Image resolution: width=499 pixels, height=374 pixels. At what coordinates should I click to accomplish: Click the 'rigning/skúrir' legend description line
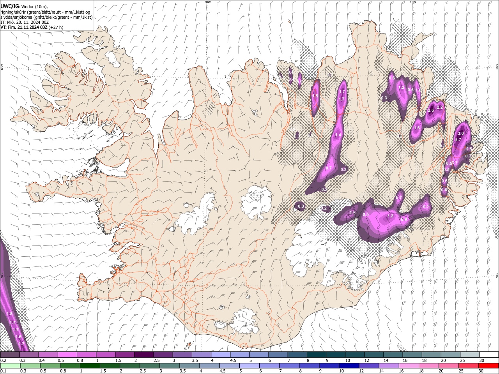[x=46, y=12]
